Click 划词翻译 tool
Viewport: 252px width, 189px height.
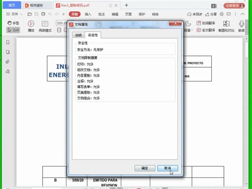(205, 23)
